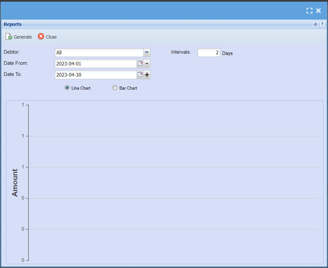Click the Amount axis label
Viewport: 328px width, 268px height.
pos(15,183)
